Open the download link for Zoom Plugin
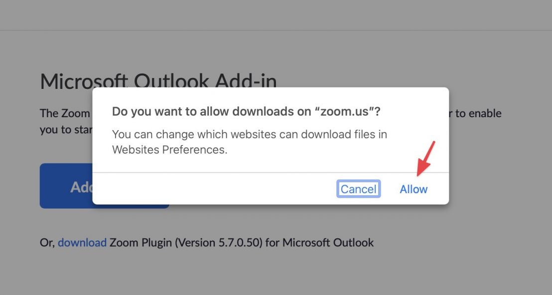The width and height of the screenshot is (552, 295). point(82,242)
